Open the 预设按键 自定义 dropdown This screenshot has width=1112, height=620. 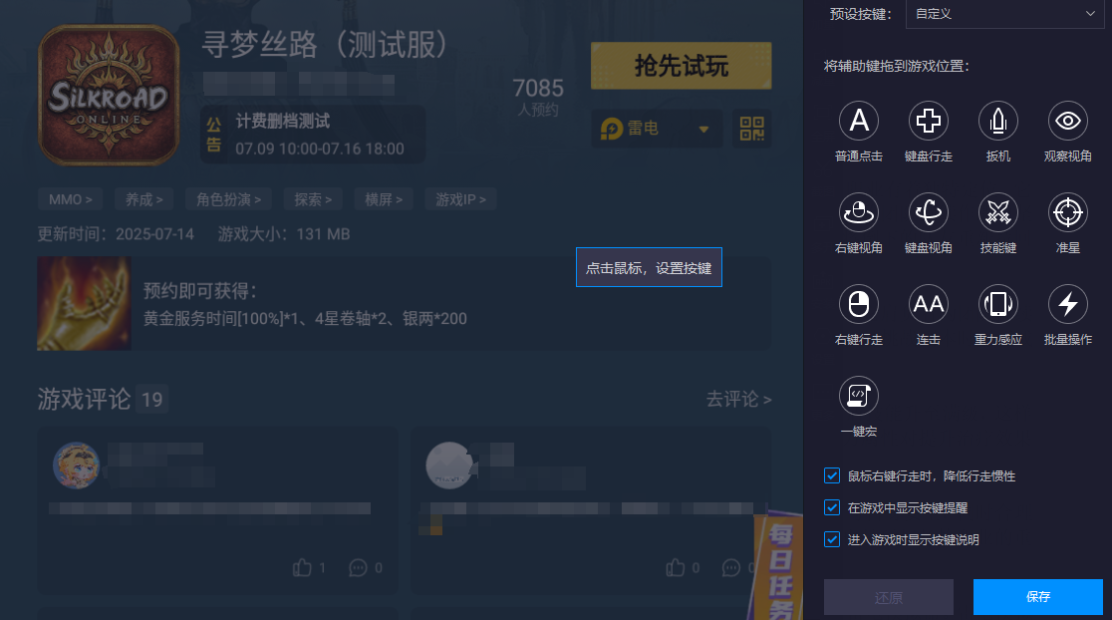(1005, 14)
